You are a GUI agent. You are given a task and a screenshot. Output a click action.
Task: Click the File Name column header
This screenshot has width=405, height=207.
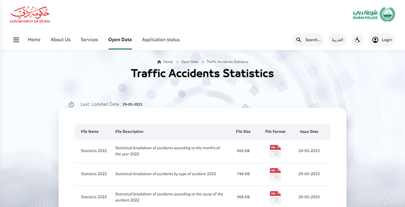point(90,132)
